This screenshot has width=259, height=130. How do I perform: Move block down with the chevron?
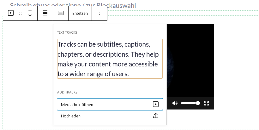point(30,16)
